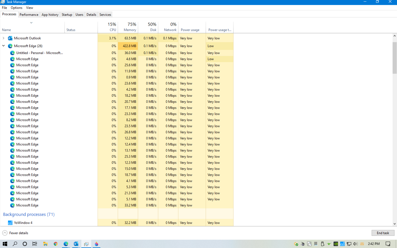Switch to the Users tab

tap(79, 15)
